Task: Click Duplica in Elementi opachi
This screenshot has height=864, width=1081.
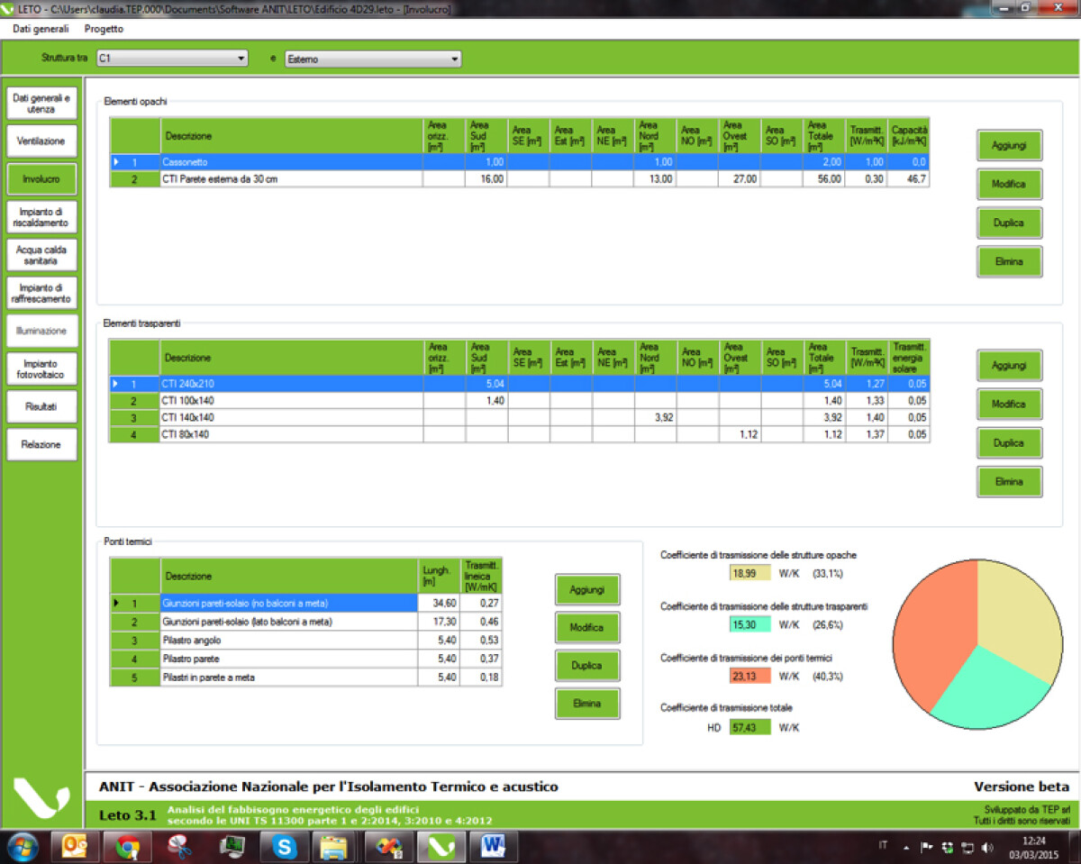Action: [1009, 223]
